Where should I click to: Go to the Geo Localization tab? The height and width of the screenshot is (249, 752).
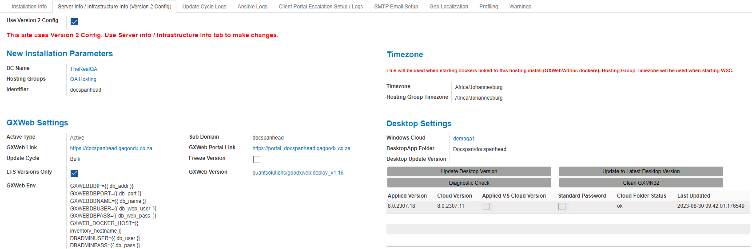click(x=448, y=7)
